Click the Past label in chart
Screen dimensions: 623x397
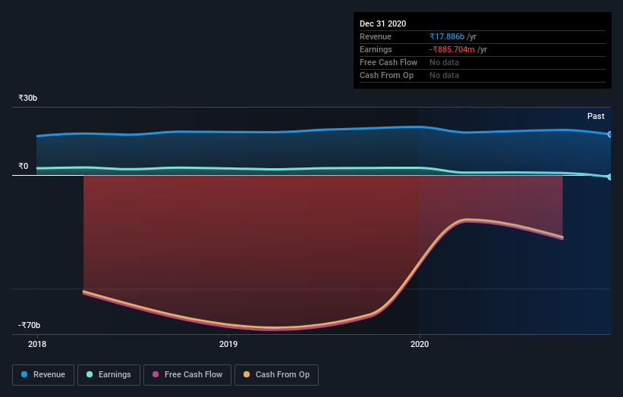point(596,116)
